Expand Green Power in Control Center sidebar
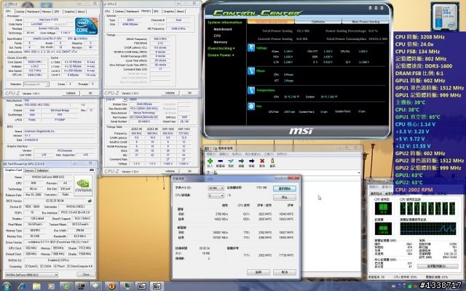 coord(221,55)
